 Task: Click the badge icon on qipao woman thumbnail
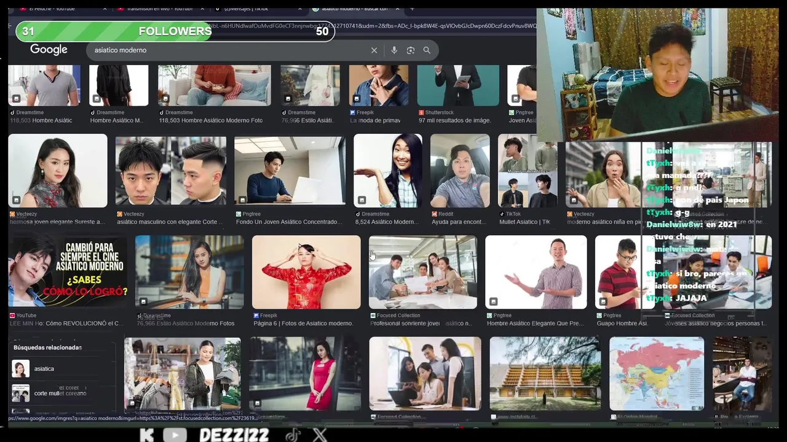point(17,200)
